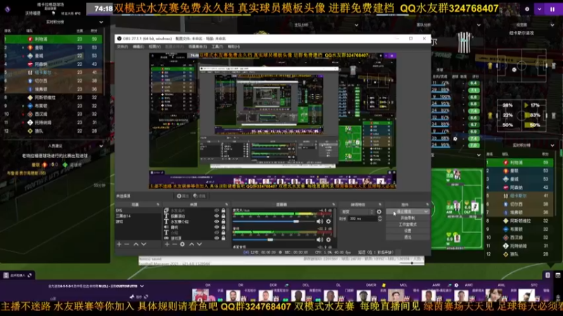Mute the second audio mixer channel speaker icon
This screenshot has width=563, height=316.
pos(320,239)
